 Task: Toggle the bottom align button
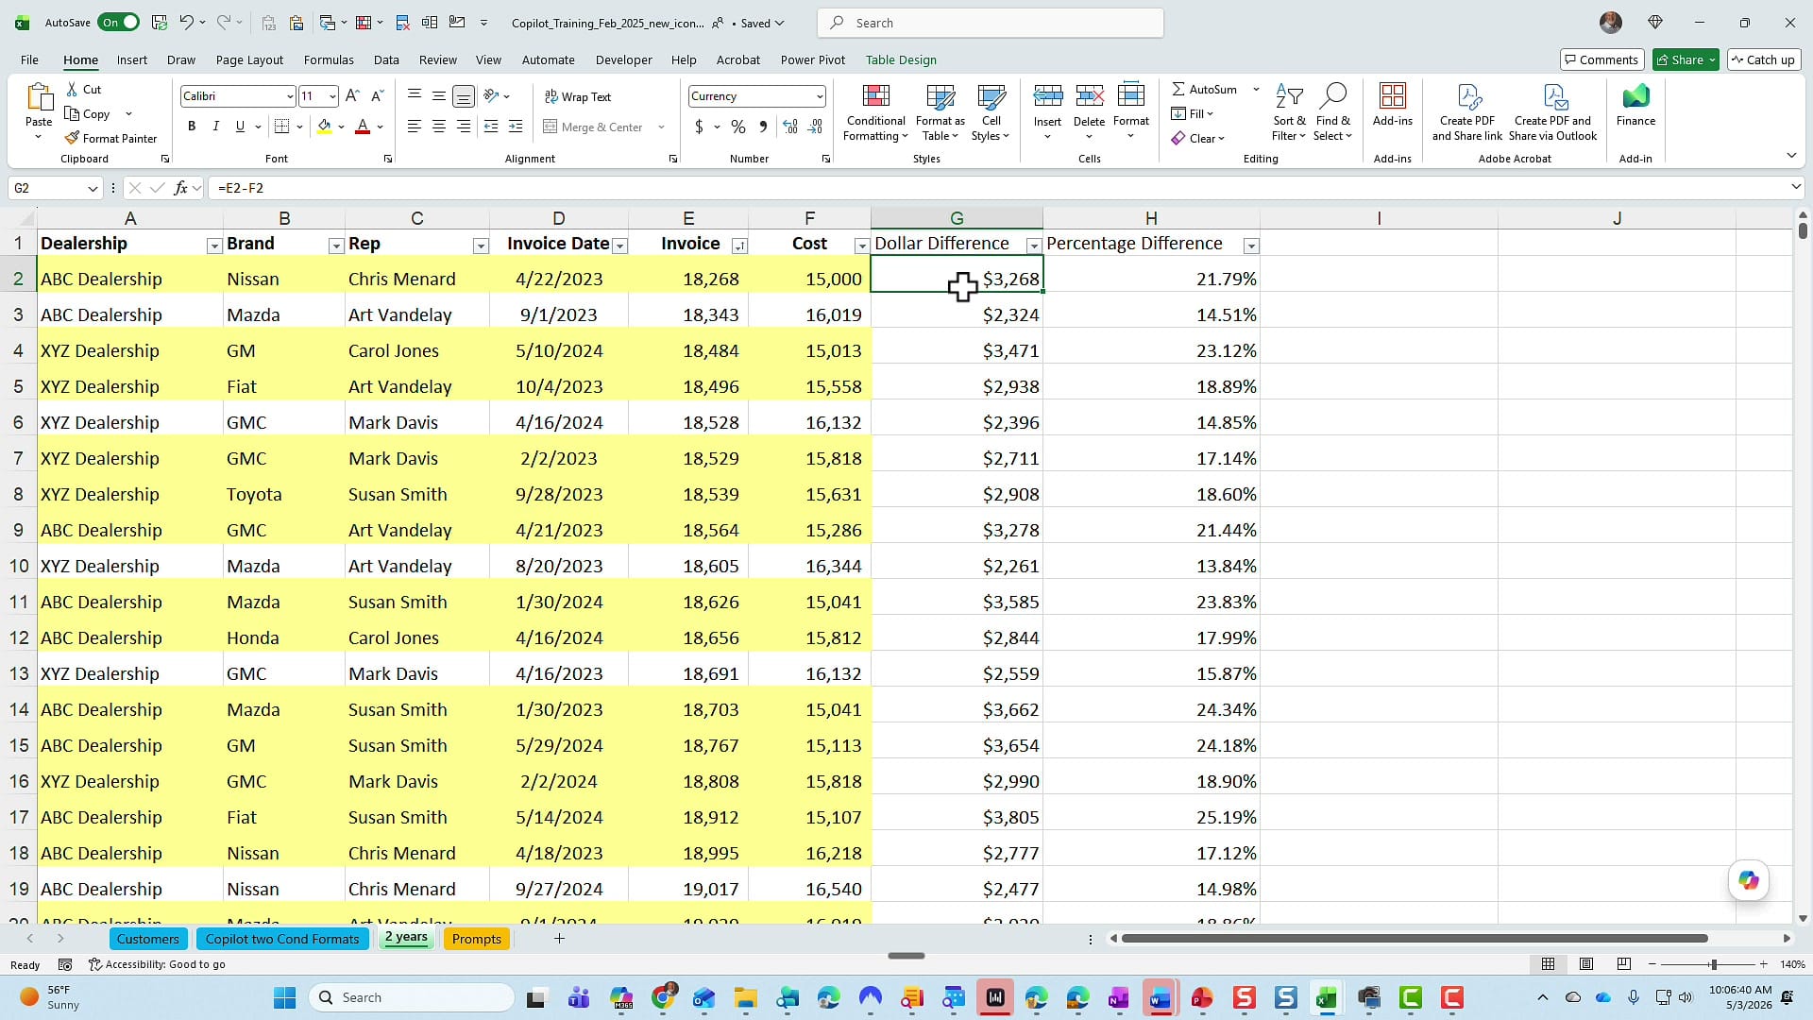tap(463, 95)
